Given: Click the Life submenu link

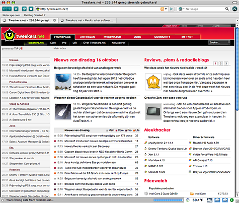Looking at the screenshot, I should pyautogui.click(x=74, y=43).
